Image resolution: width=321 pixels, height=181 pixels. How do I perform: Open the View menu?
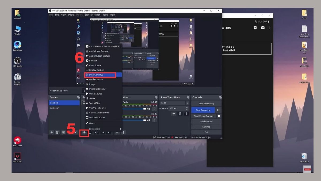point(63,15)
